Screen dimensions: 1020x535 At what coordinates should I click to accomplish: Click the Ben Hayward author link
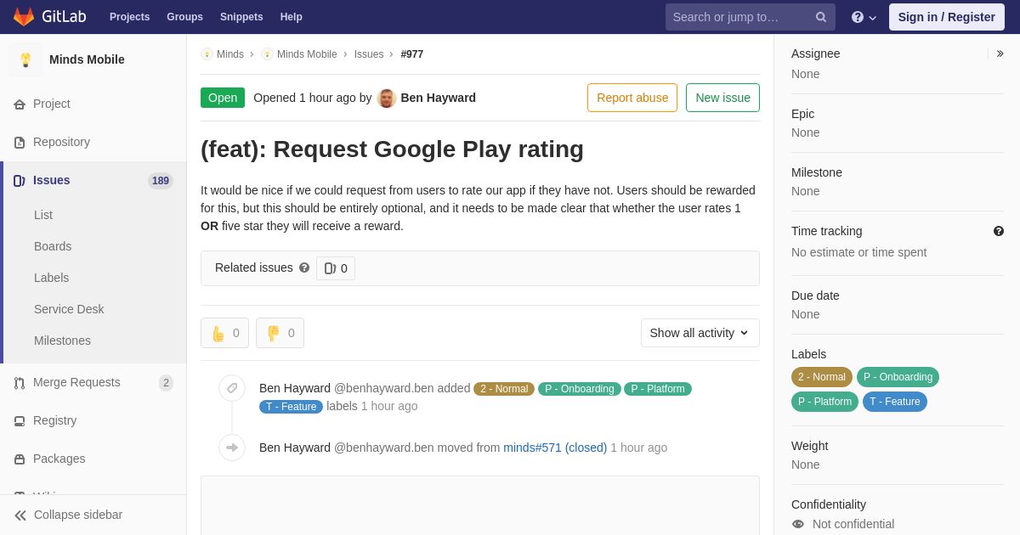pos(438,98)
